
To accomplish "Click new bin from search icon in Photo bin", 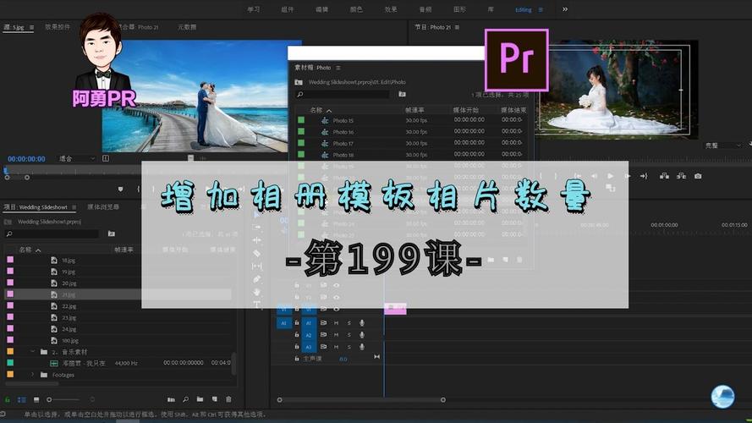I will coord(402,95).
